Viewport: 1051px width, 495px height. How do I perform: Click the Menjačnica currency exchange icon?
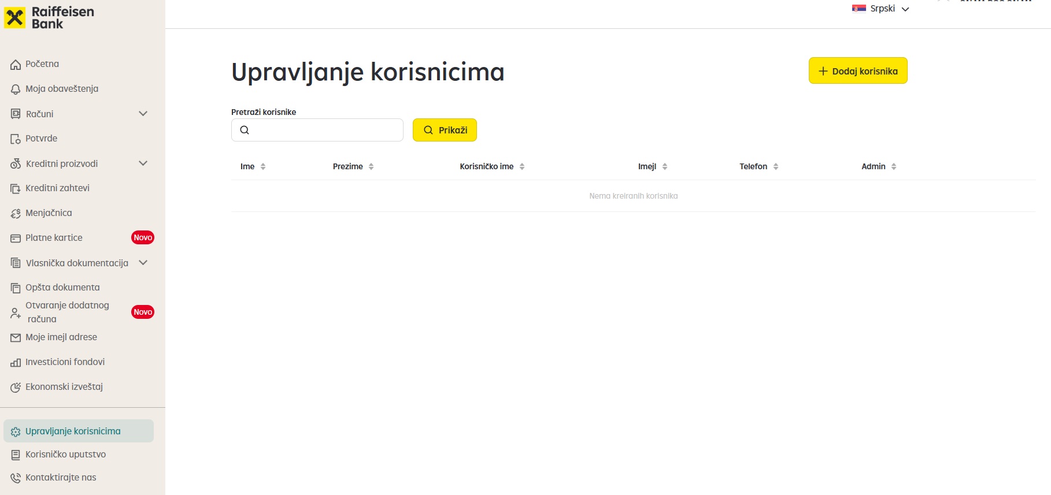pos(16,214)
